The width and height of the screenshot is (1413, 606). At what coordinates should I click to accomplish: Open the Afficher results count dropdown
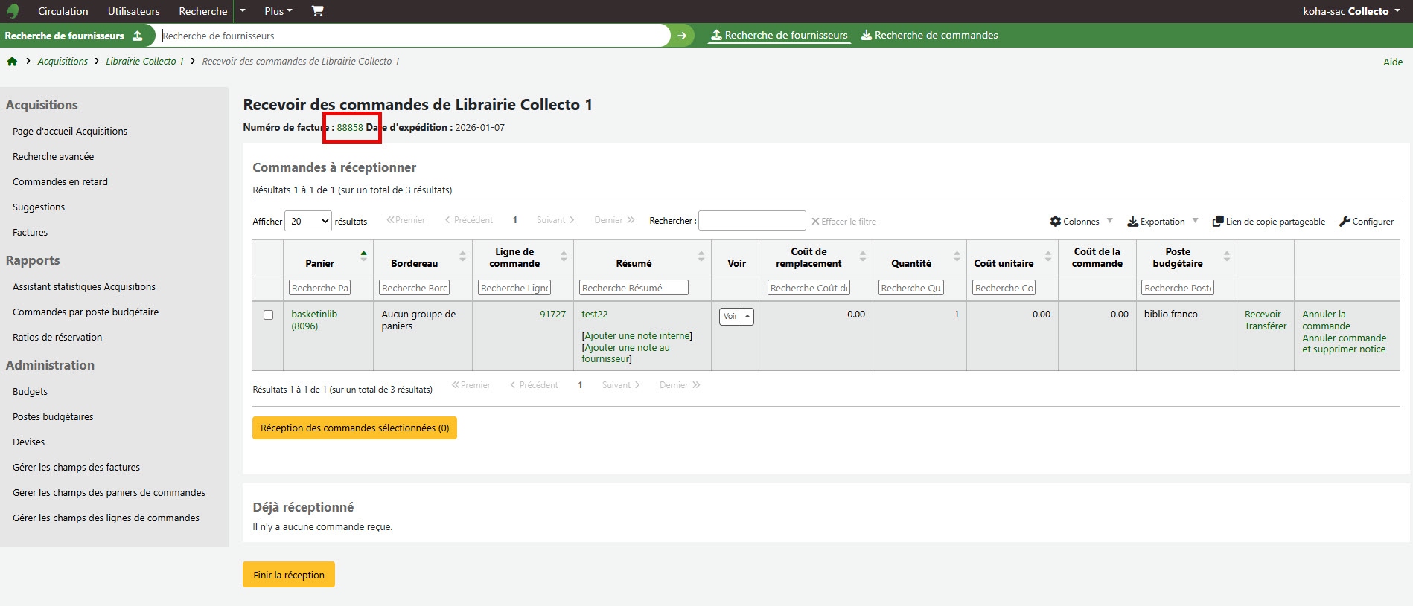click(x=308, y=221)
